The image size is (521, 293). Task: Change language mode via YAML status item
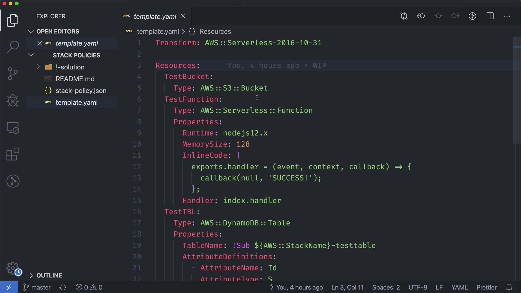[459, 287]
